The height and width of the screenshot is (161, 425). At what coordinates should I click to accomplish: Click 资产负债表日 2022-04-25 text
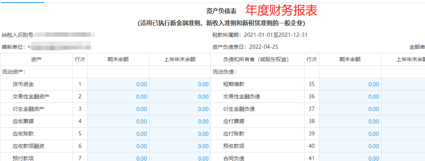(245, 47)
